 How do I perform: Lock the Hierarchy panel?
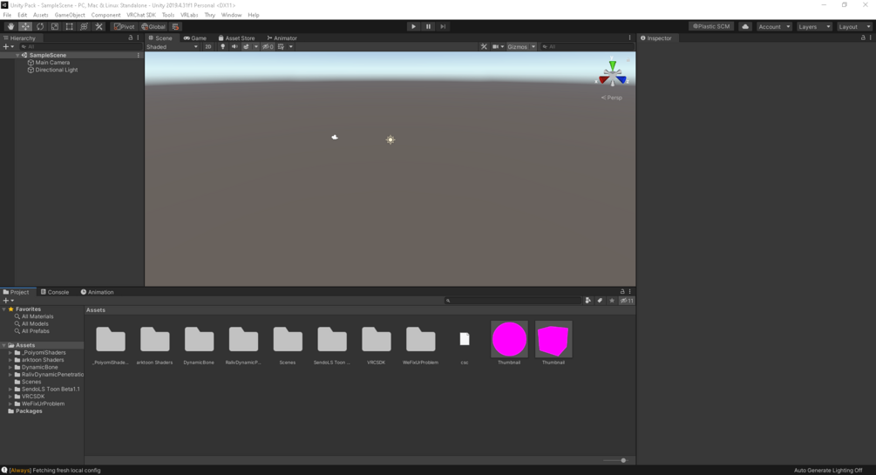point(131,37)
